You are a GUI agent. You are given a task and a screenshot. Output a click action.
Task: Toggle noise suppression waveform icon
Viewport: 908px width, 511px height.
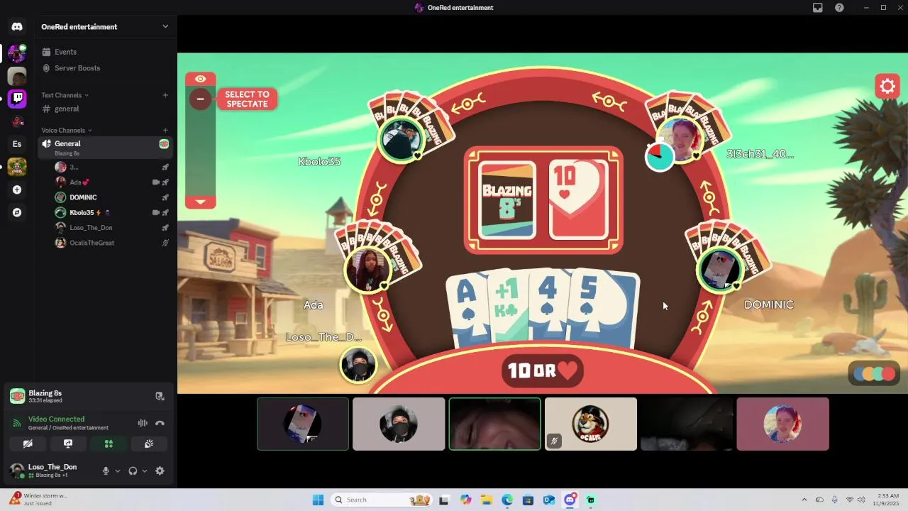tap(143, 423)
